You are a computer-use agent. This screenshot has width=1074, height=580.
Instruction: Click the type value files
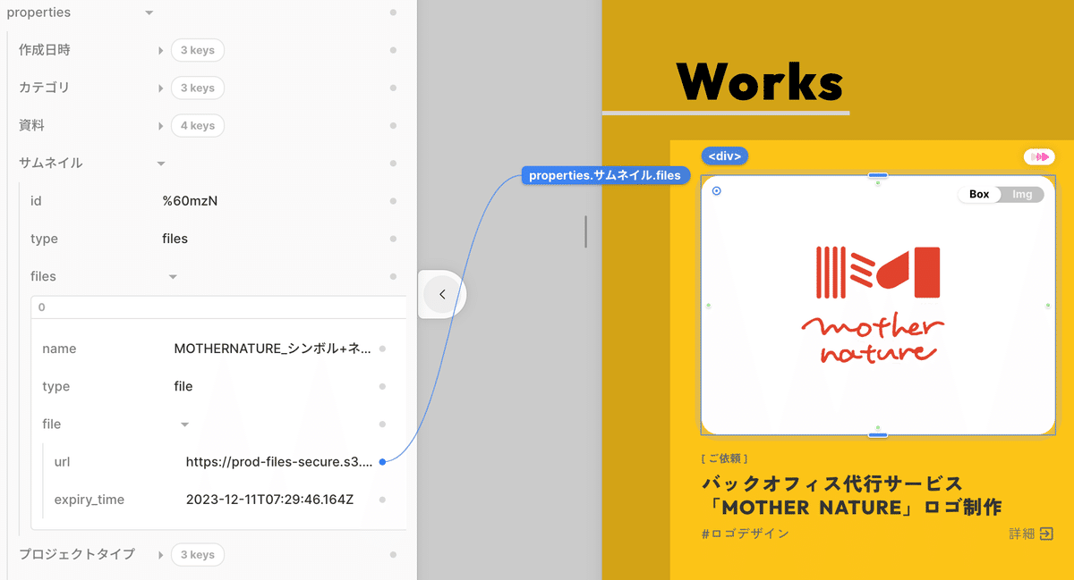175,239
